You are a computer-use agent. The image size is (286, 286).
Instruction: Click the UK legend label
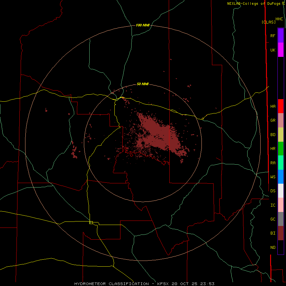[273, 50]
